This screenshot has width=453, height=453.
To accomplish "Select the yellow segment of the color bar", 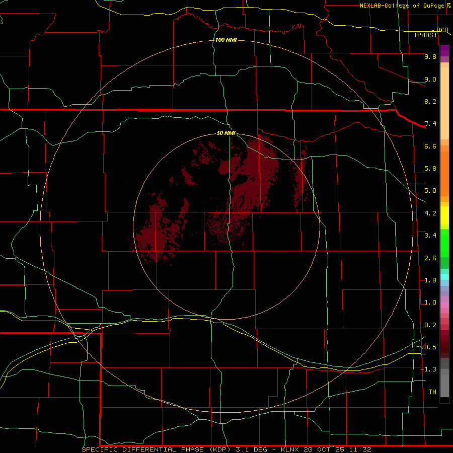I will (444, 215).
